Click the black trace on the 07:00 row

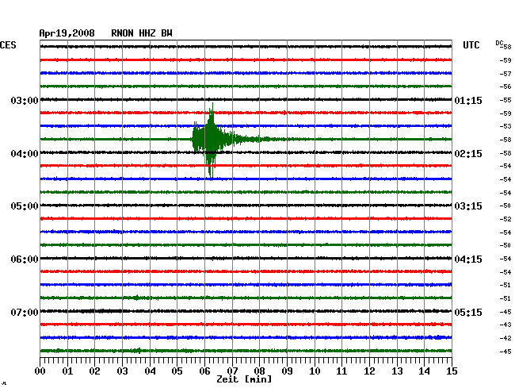246,311
